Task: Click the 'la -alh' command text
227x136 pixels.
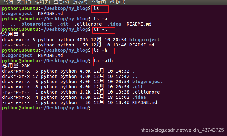Action: [103, 61]
